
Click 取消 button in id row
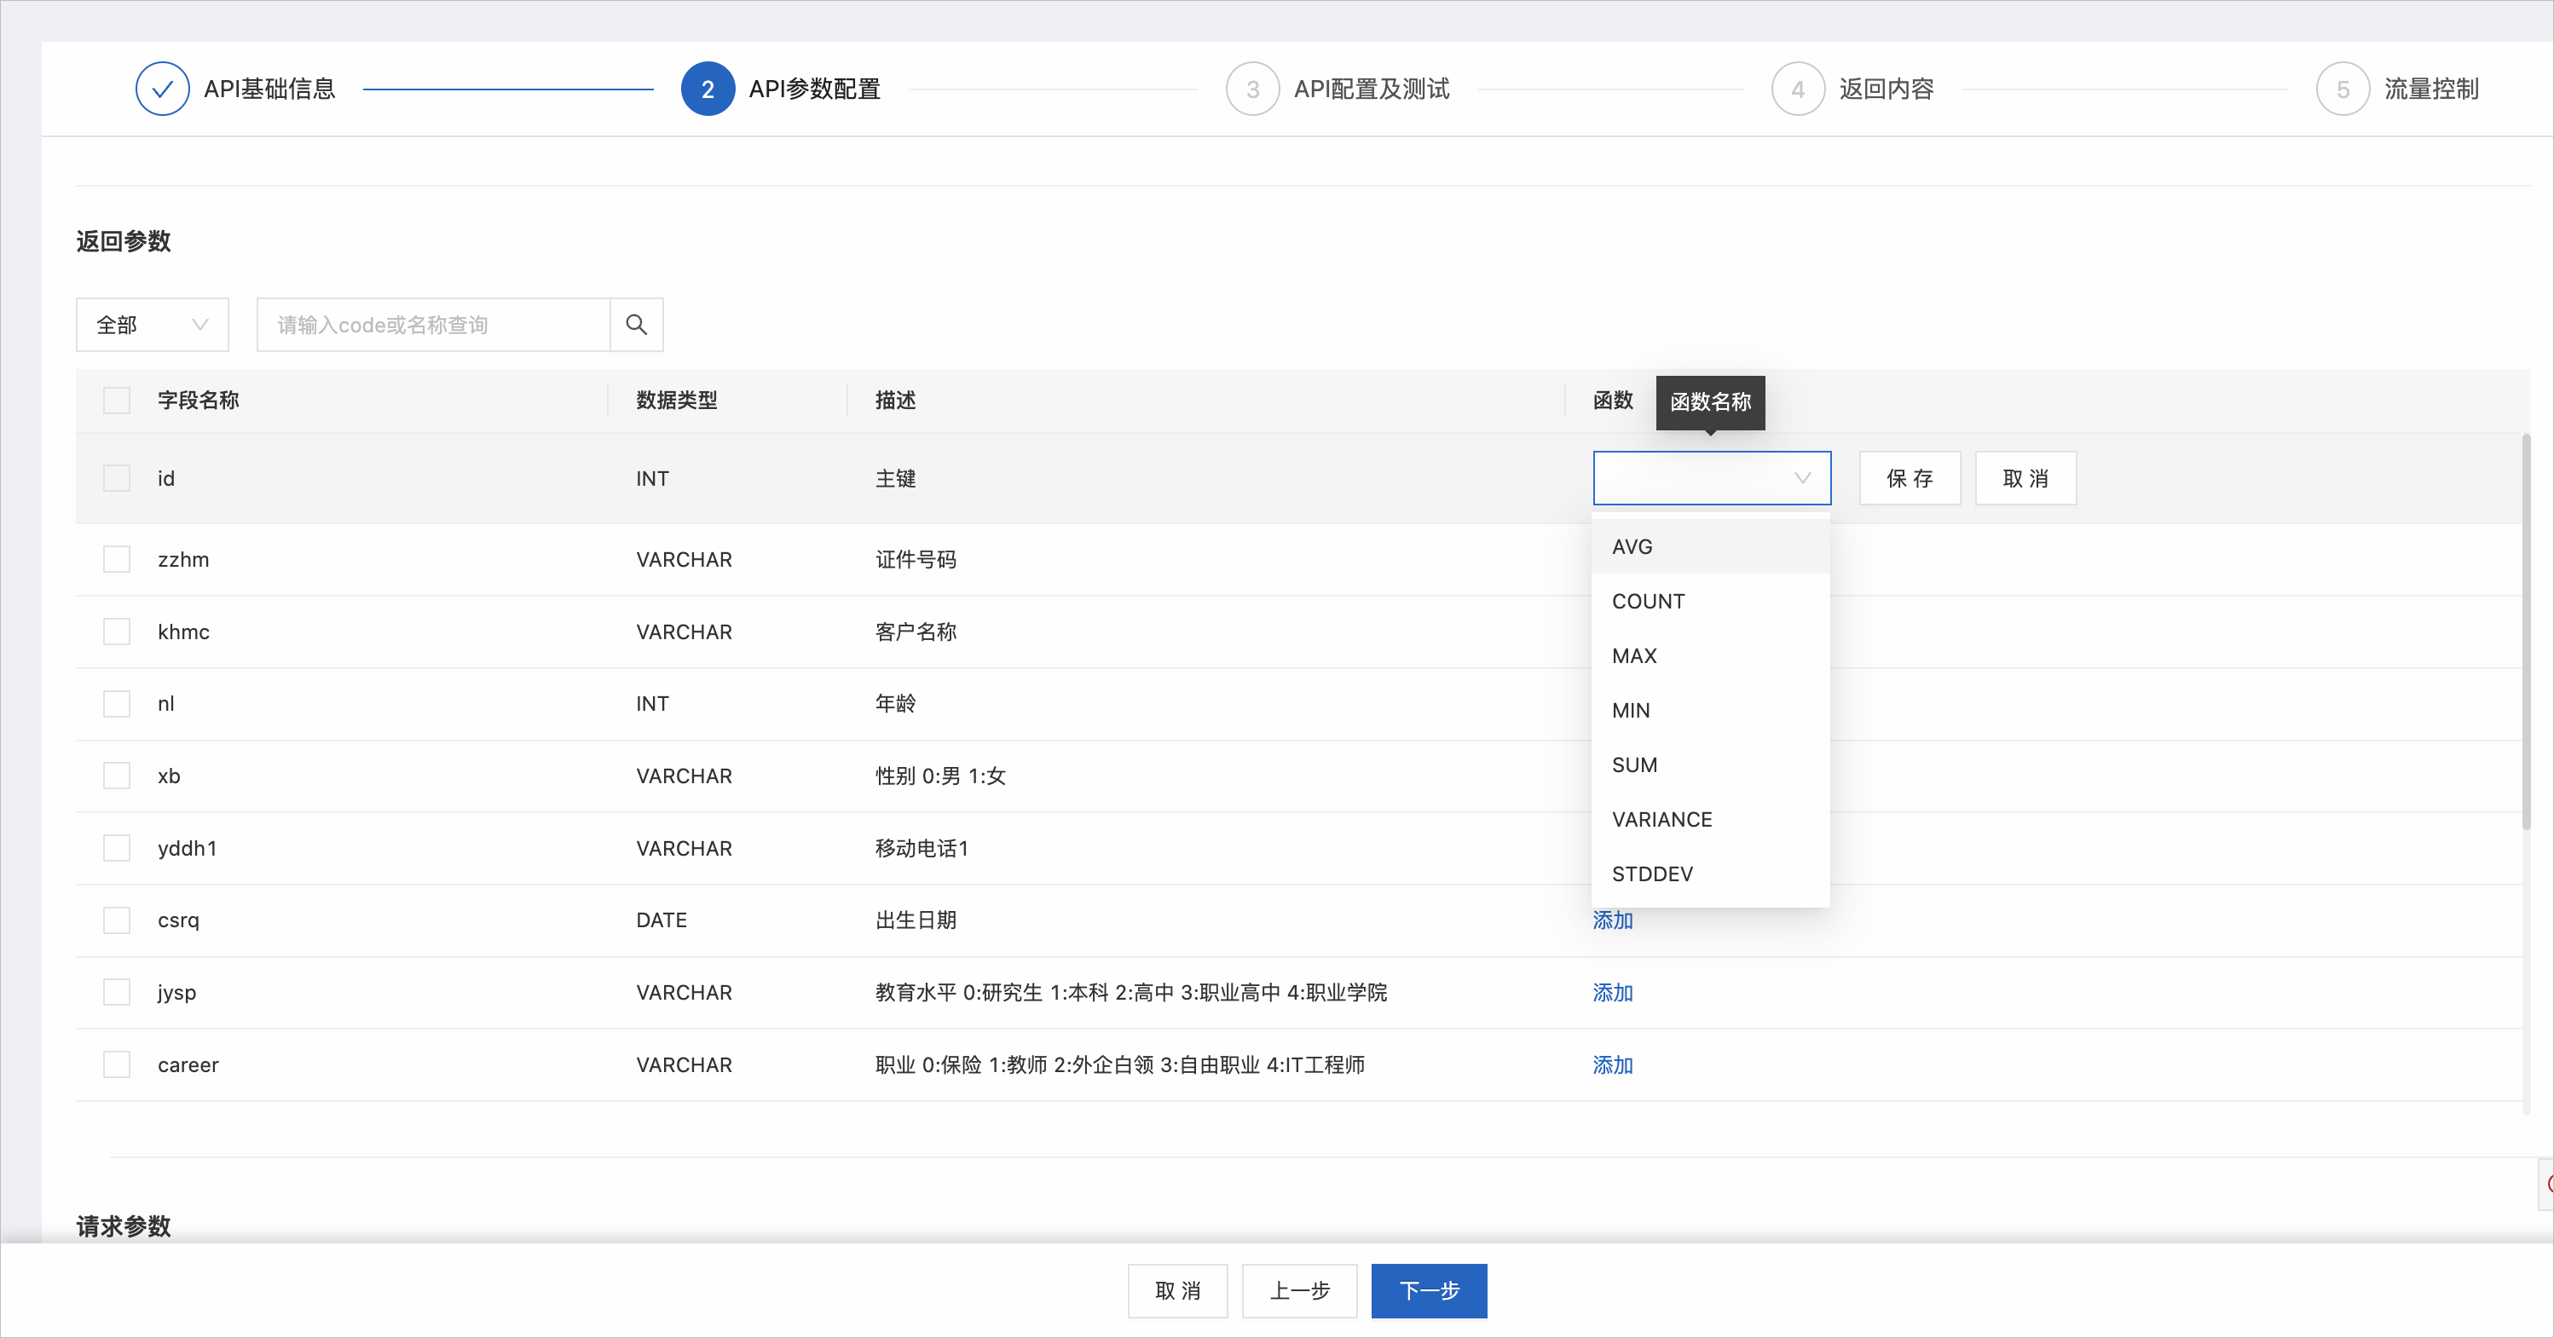(x=2025, y=479)
